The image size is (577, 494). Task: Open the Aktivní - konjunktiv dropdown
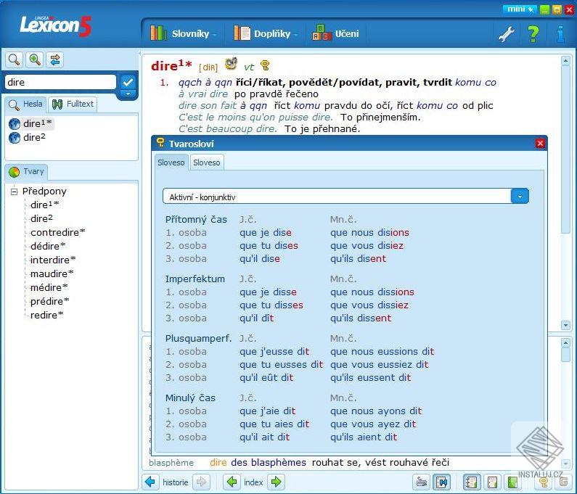(x=345, y=197)
